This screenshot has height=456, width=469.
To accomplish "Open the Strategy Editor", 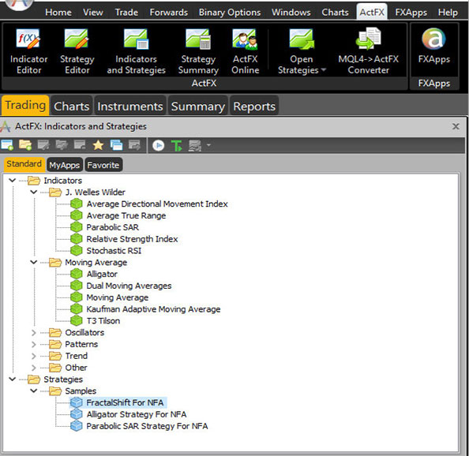I will point(77,51).
